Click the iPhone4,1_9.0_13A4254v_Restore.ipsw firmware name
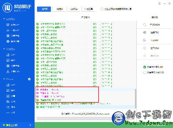The image size is (173, 128). (91, 114)
